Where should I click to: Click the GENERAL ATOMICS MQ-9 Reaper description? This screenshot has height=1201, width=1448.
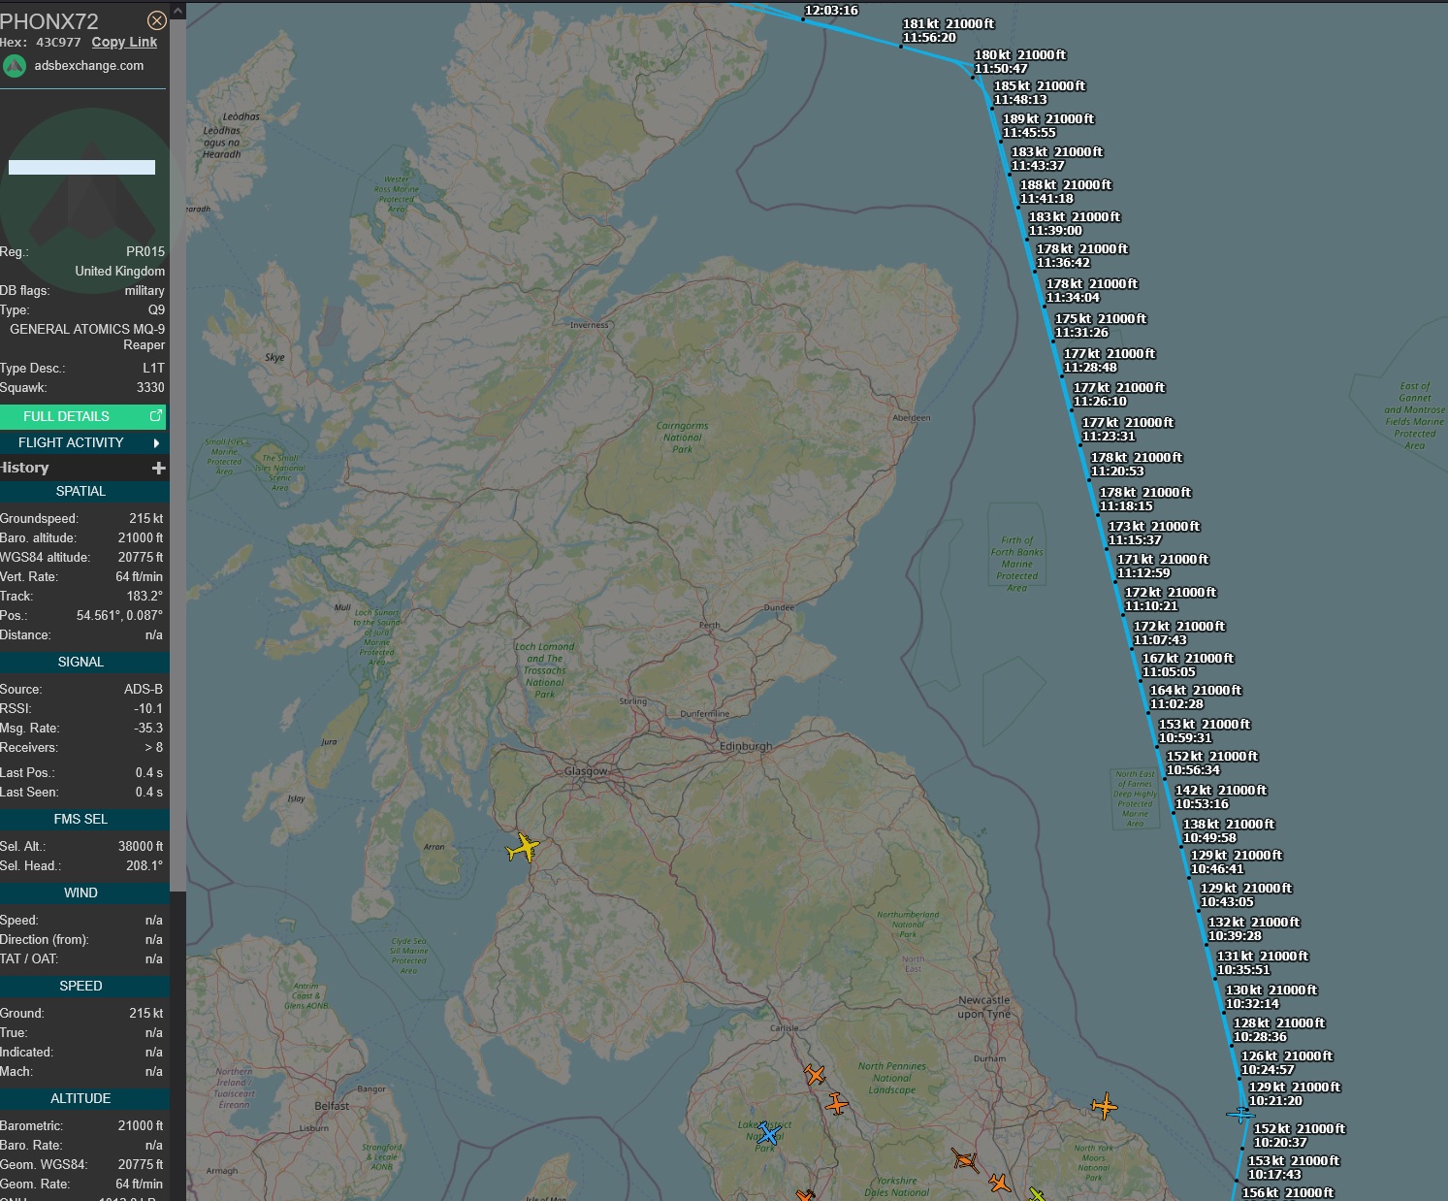pos(87,338)
